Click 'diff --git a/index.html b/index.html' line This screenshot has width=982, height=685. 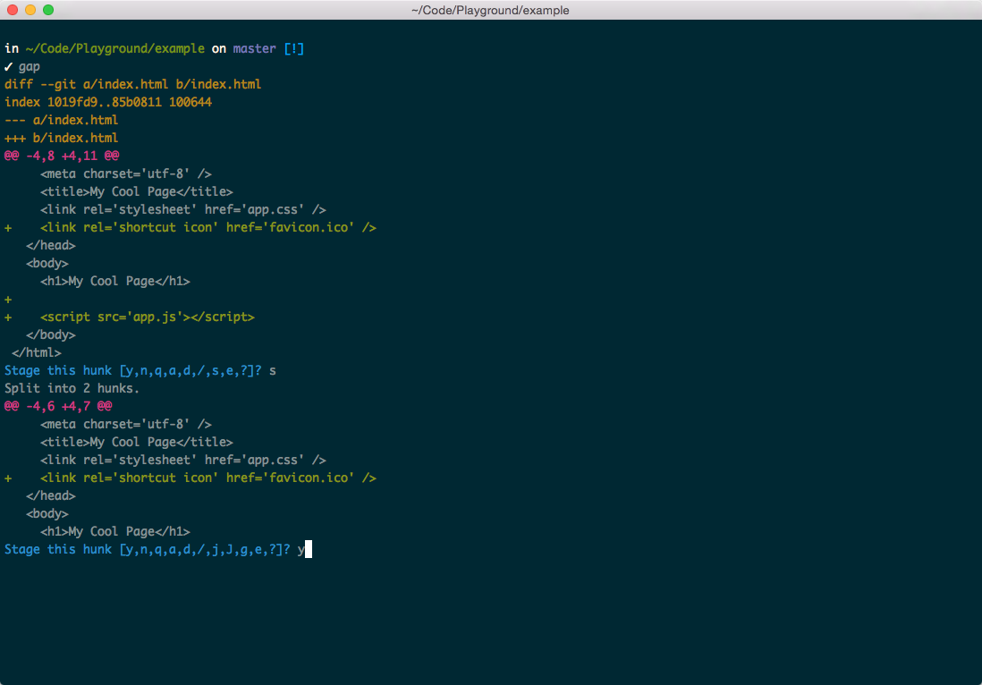[x=132, y=85]
